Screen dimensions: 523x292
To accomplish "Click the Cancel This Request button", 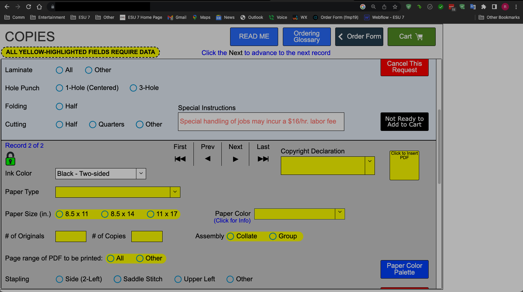I will click(404, 67).
